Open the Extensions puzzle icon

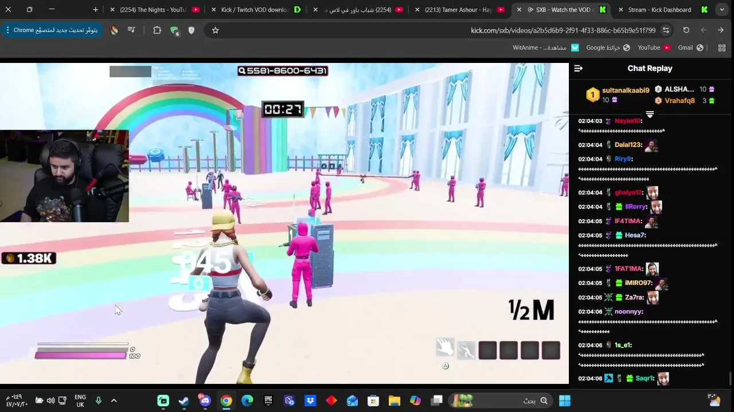click(x=157, y=30)
